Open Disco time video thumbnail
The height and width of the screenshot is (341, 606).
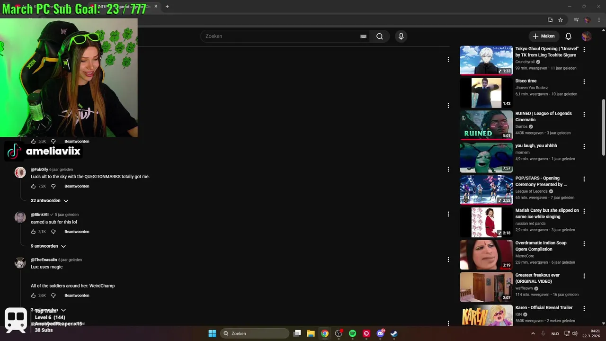pos(486,93)
